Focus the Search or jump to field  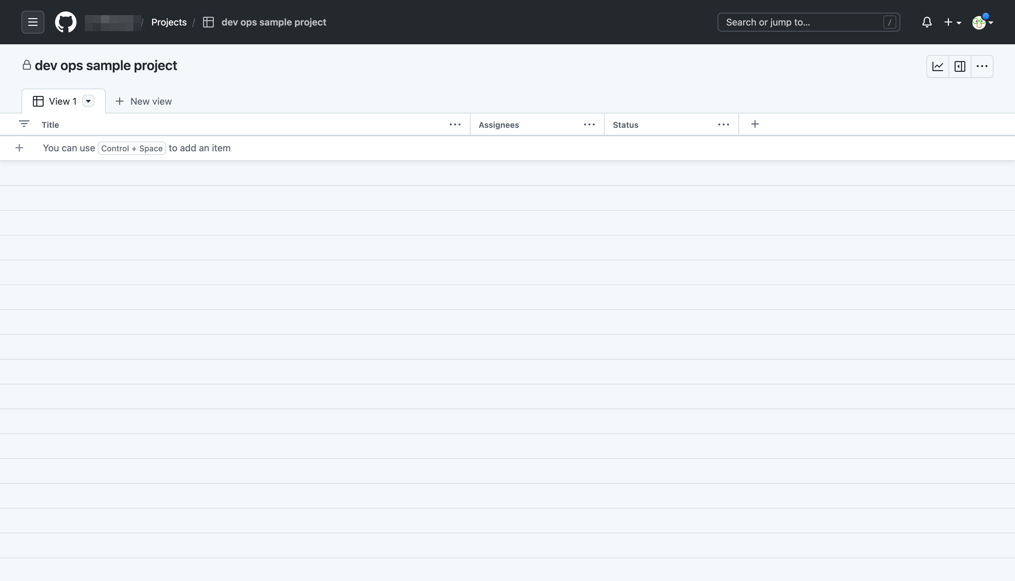(803, 22)
